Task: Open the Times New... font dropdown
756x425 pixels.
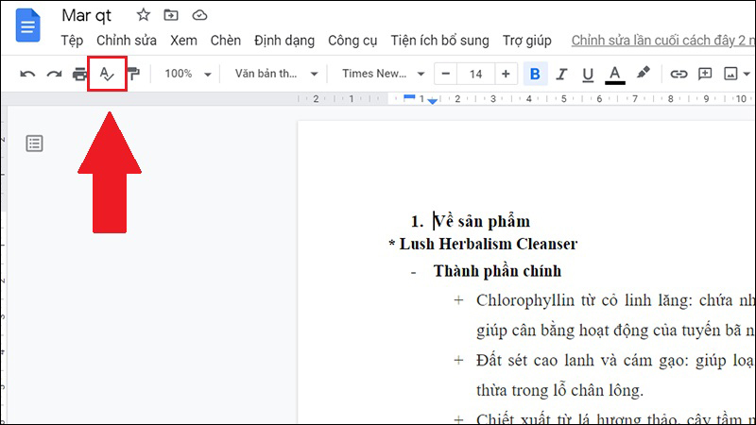Action: point(383,74)
